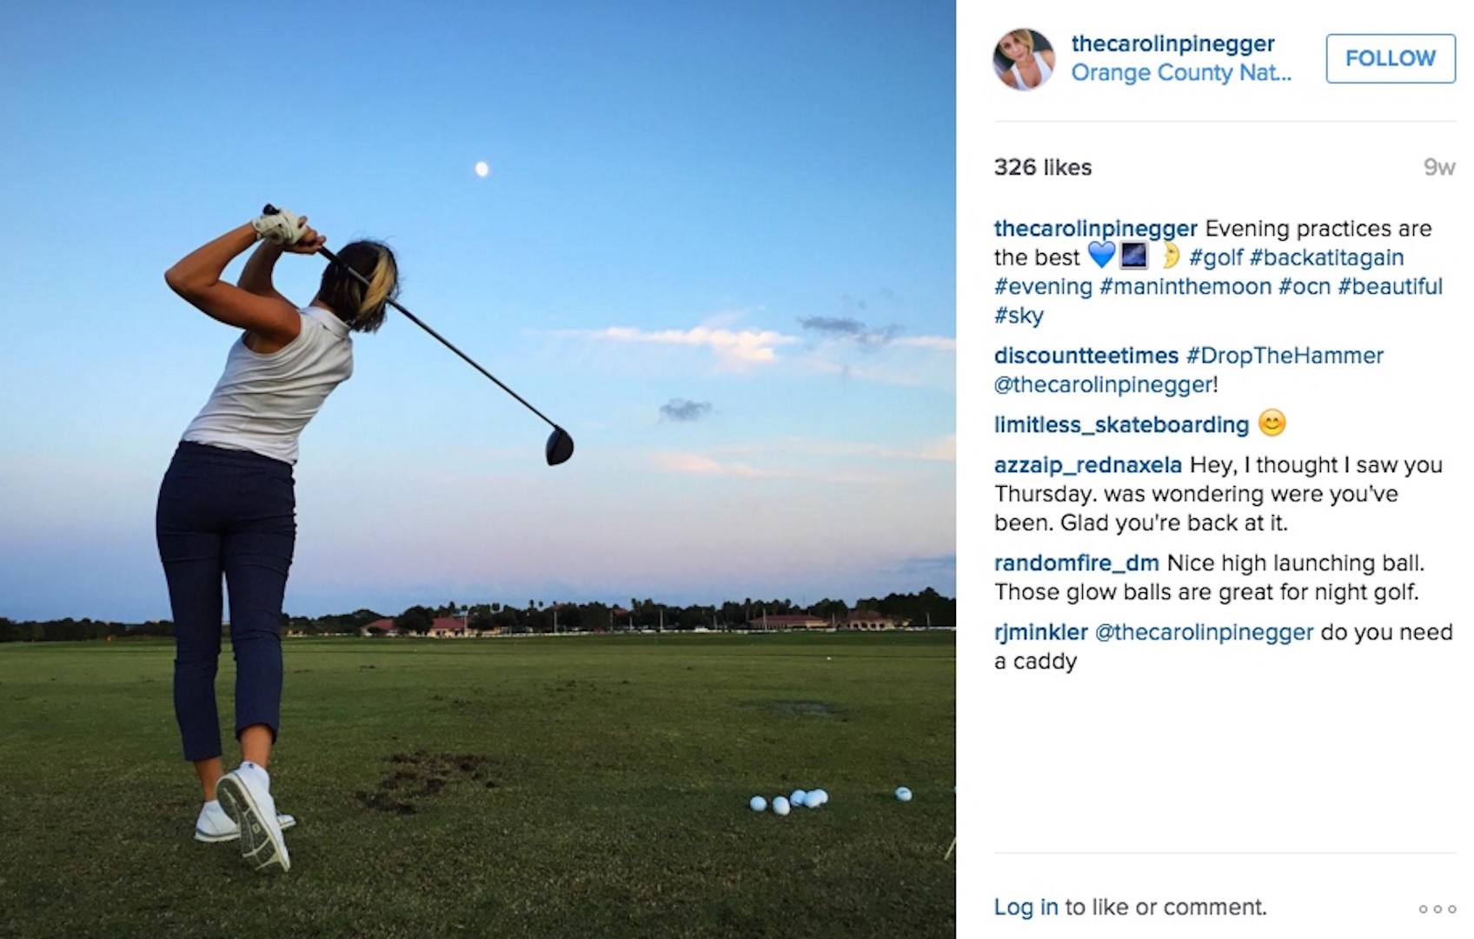Open the #golf hashtag
The height and width of the screenshot is (939, 1474).
pyautogui.click(x=1216, y=257)
